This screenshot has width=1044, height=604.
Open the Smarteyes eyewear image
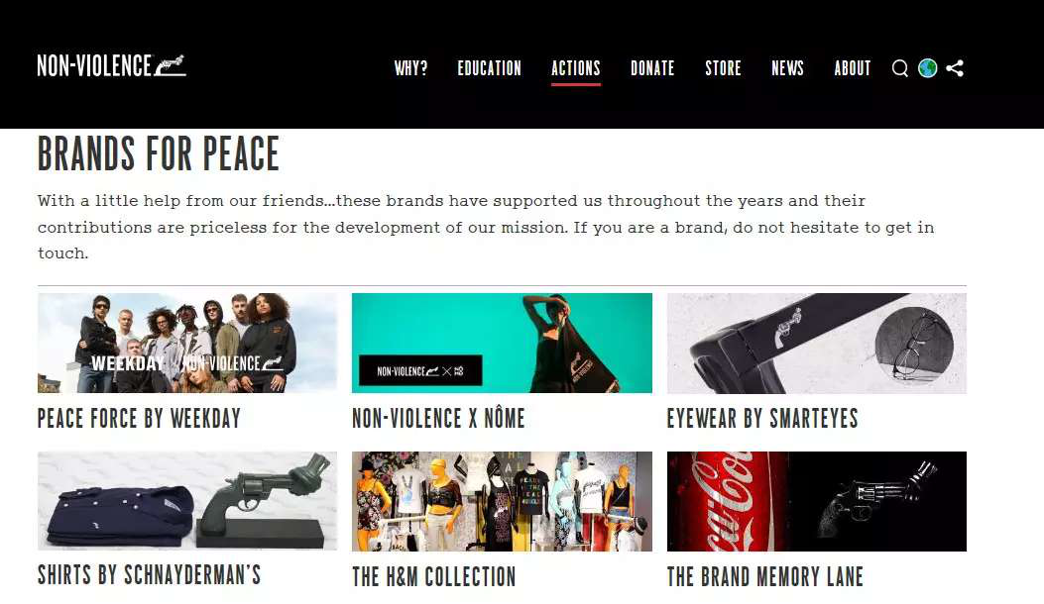pyautogui.click(x=816, y=344)
